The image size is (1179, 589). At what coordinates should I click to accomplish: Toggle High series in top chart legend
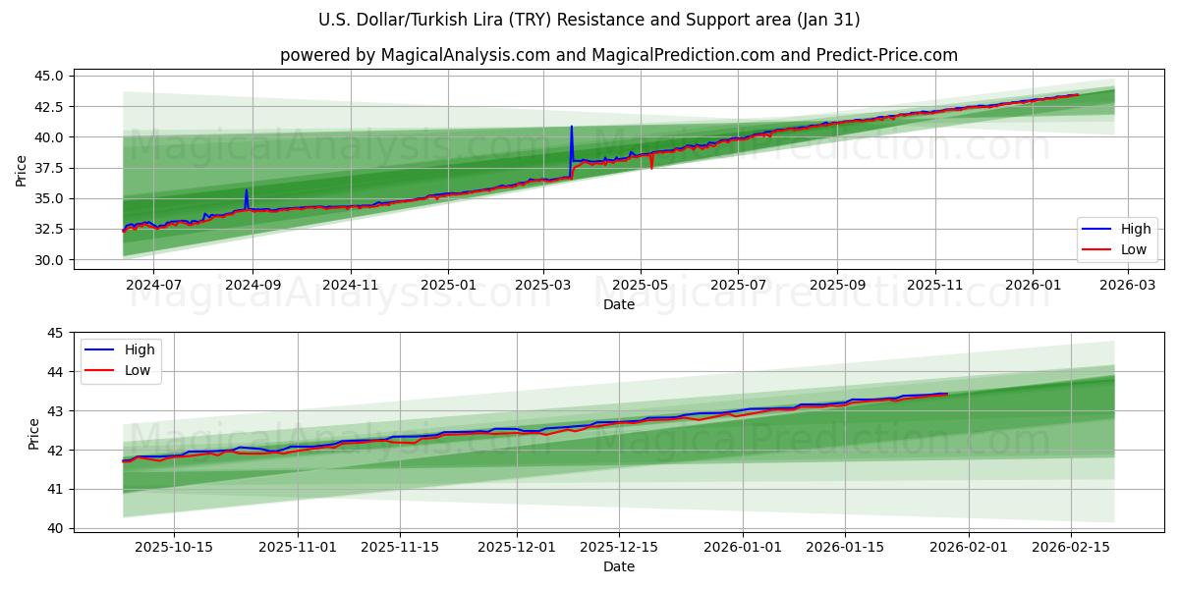[1127, 227]
